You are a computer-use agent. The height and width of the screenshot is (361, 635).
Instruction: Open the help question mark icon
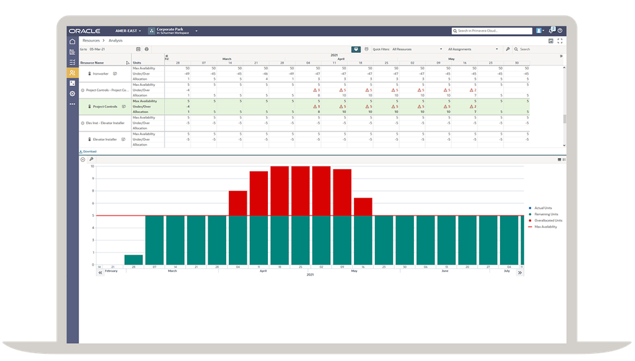(x=560, y=30)
